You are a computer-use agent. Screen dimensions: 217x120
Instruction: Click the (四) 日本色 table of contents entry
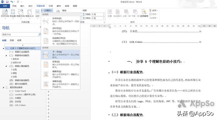pos(162,31)
